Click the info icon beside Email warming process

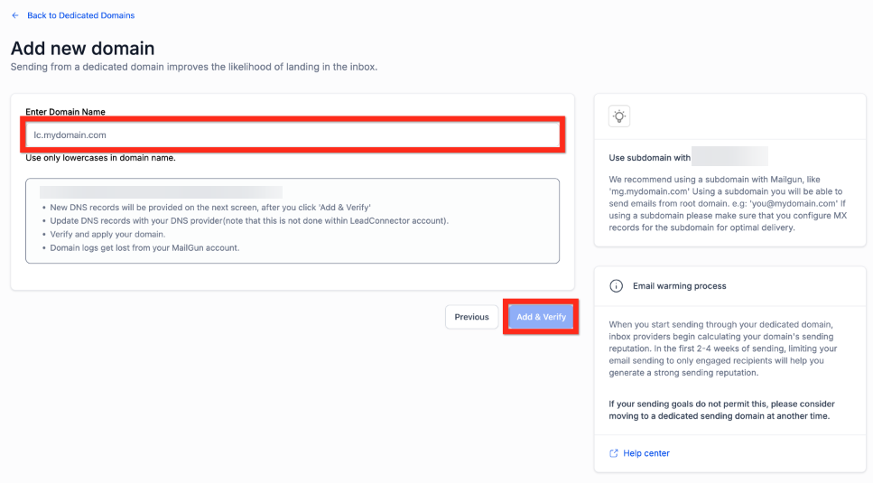pos(617,286)
